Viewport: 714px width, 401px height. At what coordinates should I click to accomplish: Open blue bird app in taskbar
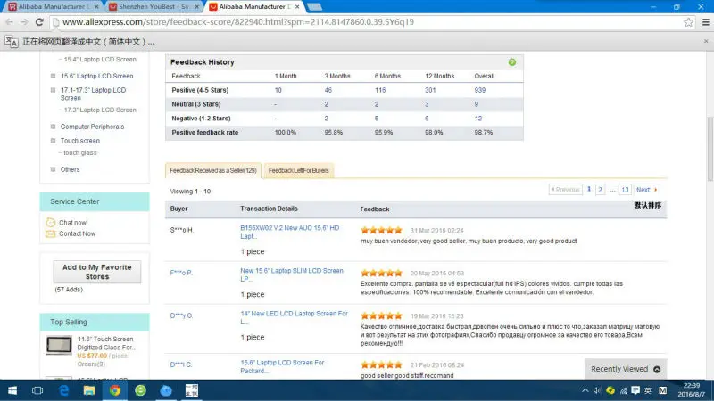[x=166, y=390]
